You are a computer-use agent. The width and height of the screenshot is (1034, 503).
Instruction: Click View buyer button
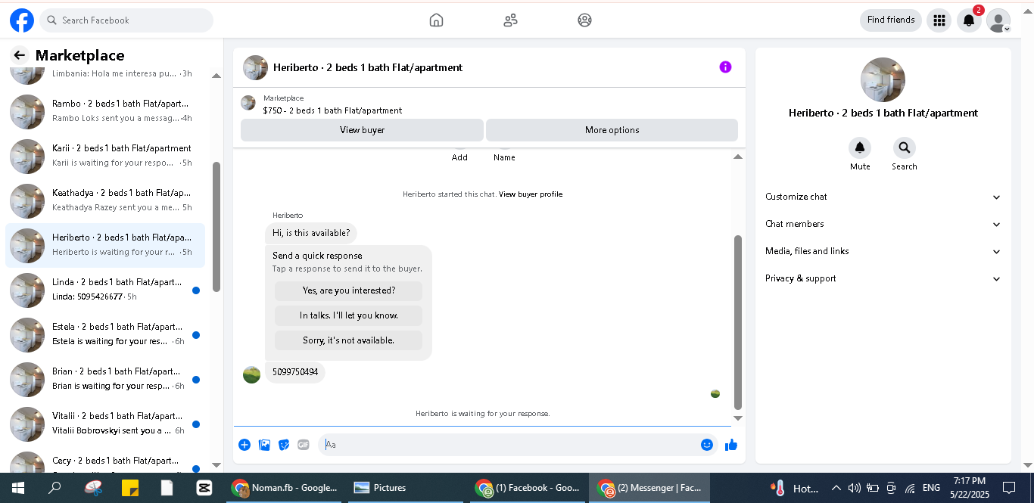[x=362, y=130]
